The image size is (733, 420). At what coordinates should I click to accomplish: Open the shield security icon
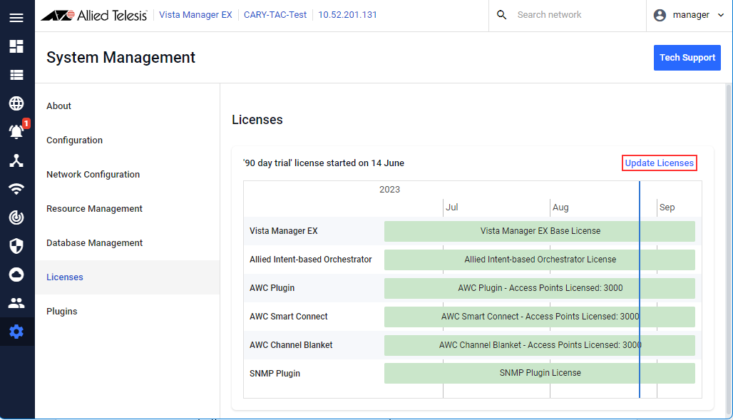[x=16, y=246]
